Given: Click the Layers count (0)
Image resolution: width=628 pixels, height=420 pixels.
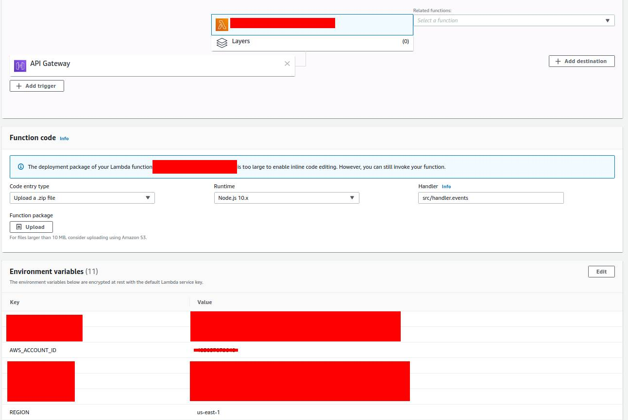Looking at the screenshot, I should pos(406,42).
